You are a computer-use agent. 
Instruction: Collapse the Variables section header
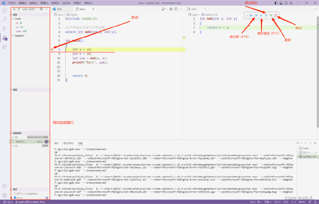click(x=30, y=15)
